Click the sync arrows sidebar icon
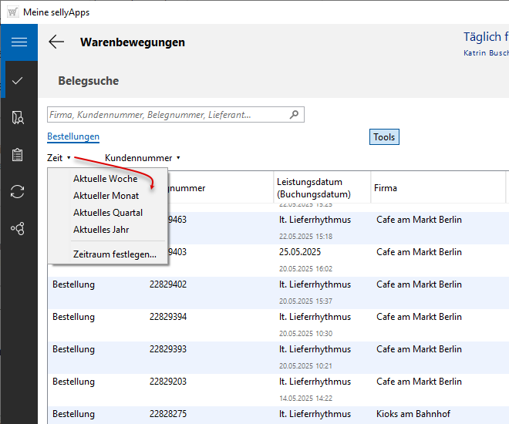The height and width of the screenshot is (424, 509). pyautogui.click(x=18, y=191)
